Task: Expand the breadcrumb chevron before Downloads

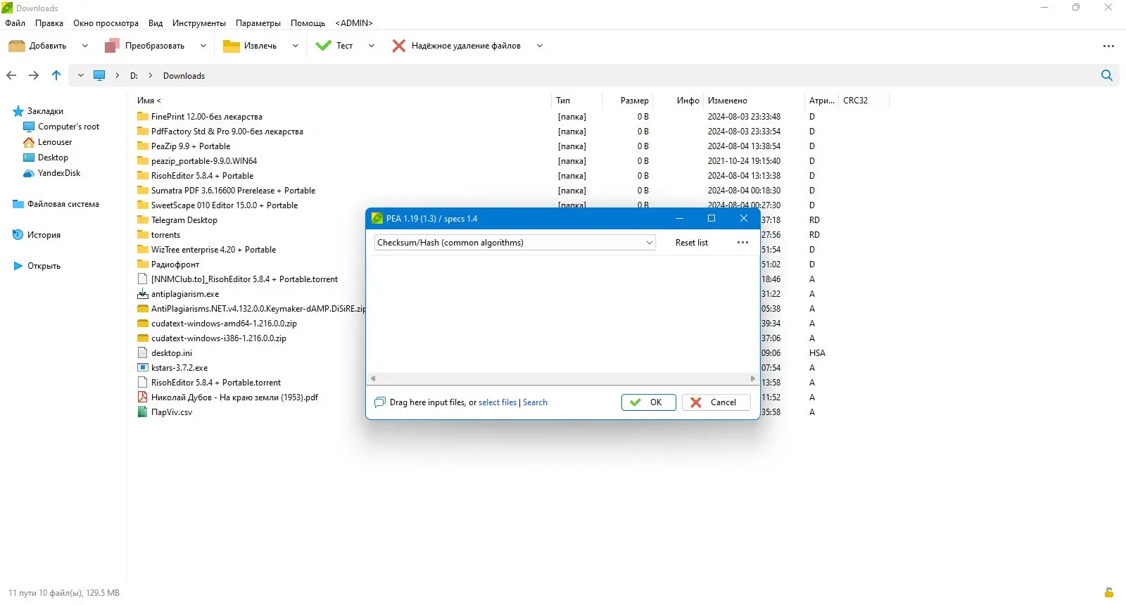Action: 151,75
